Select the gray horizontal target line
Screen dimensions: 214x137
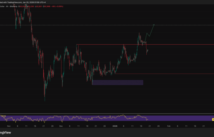tap(86, 25)
